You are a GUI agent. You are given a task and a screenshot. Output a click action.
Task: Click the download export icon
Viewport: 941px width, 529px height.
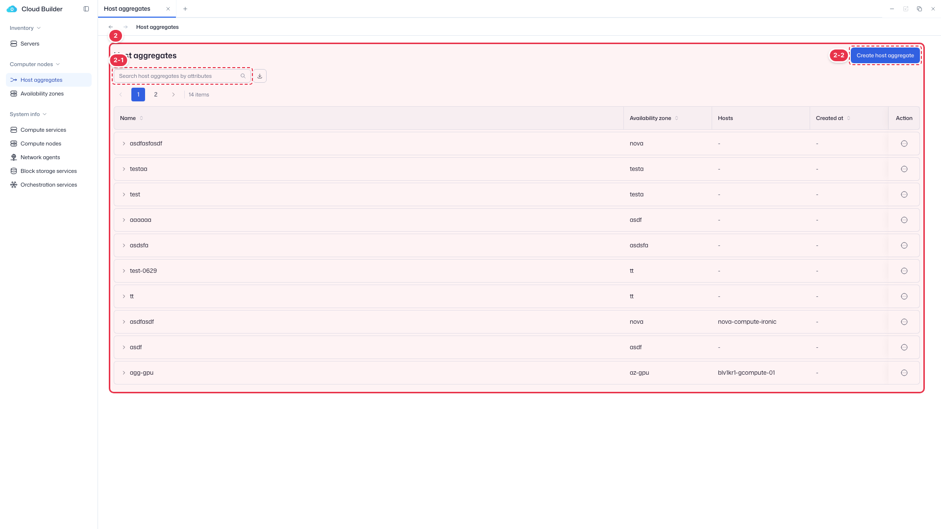[x=260, y=76]
